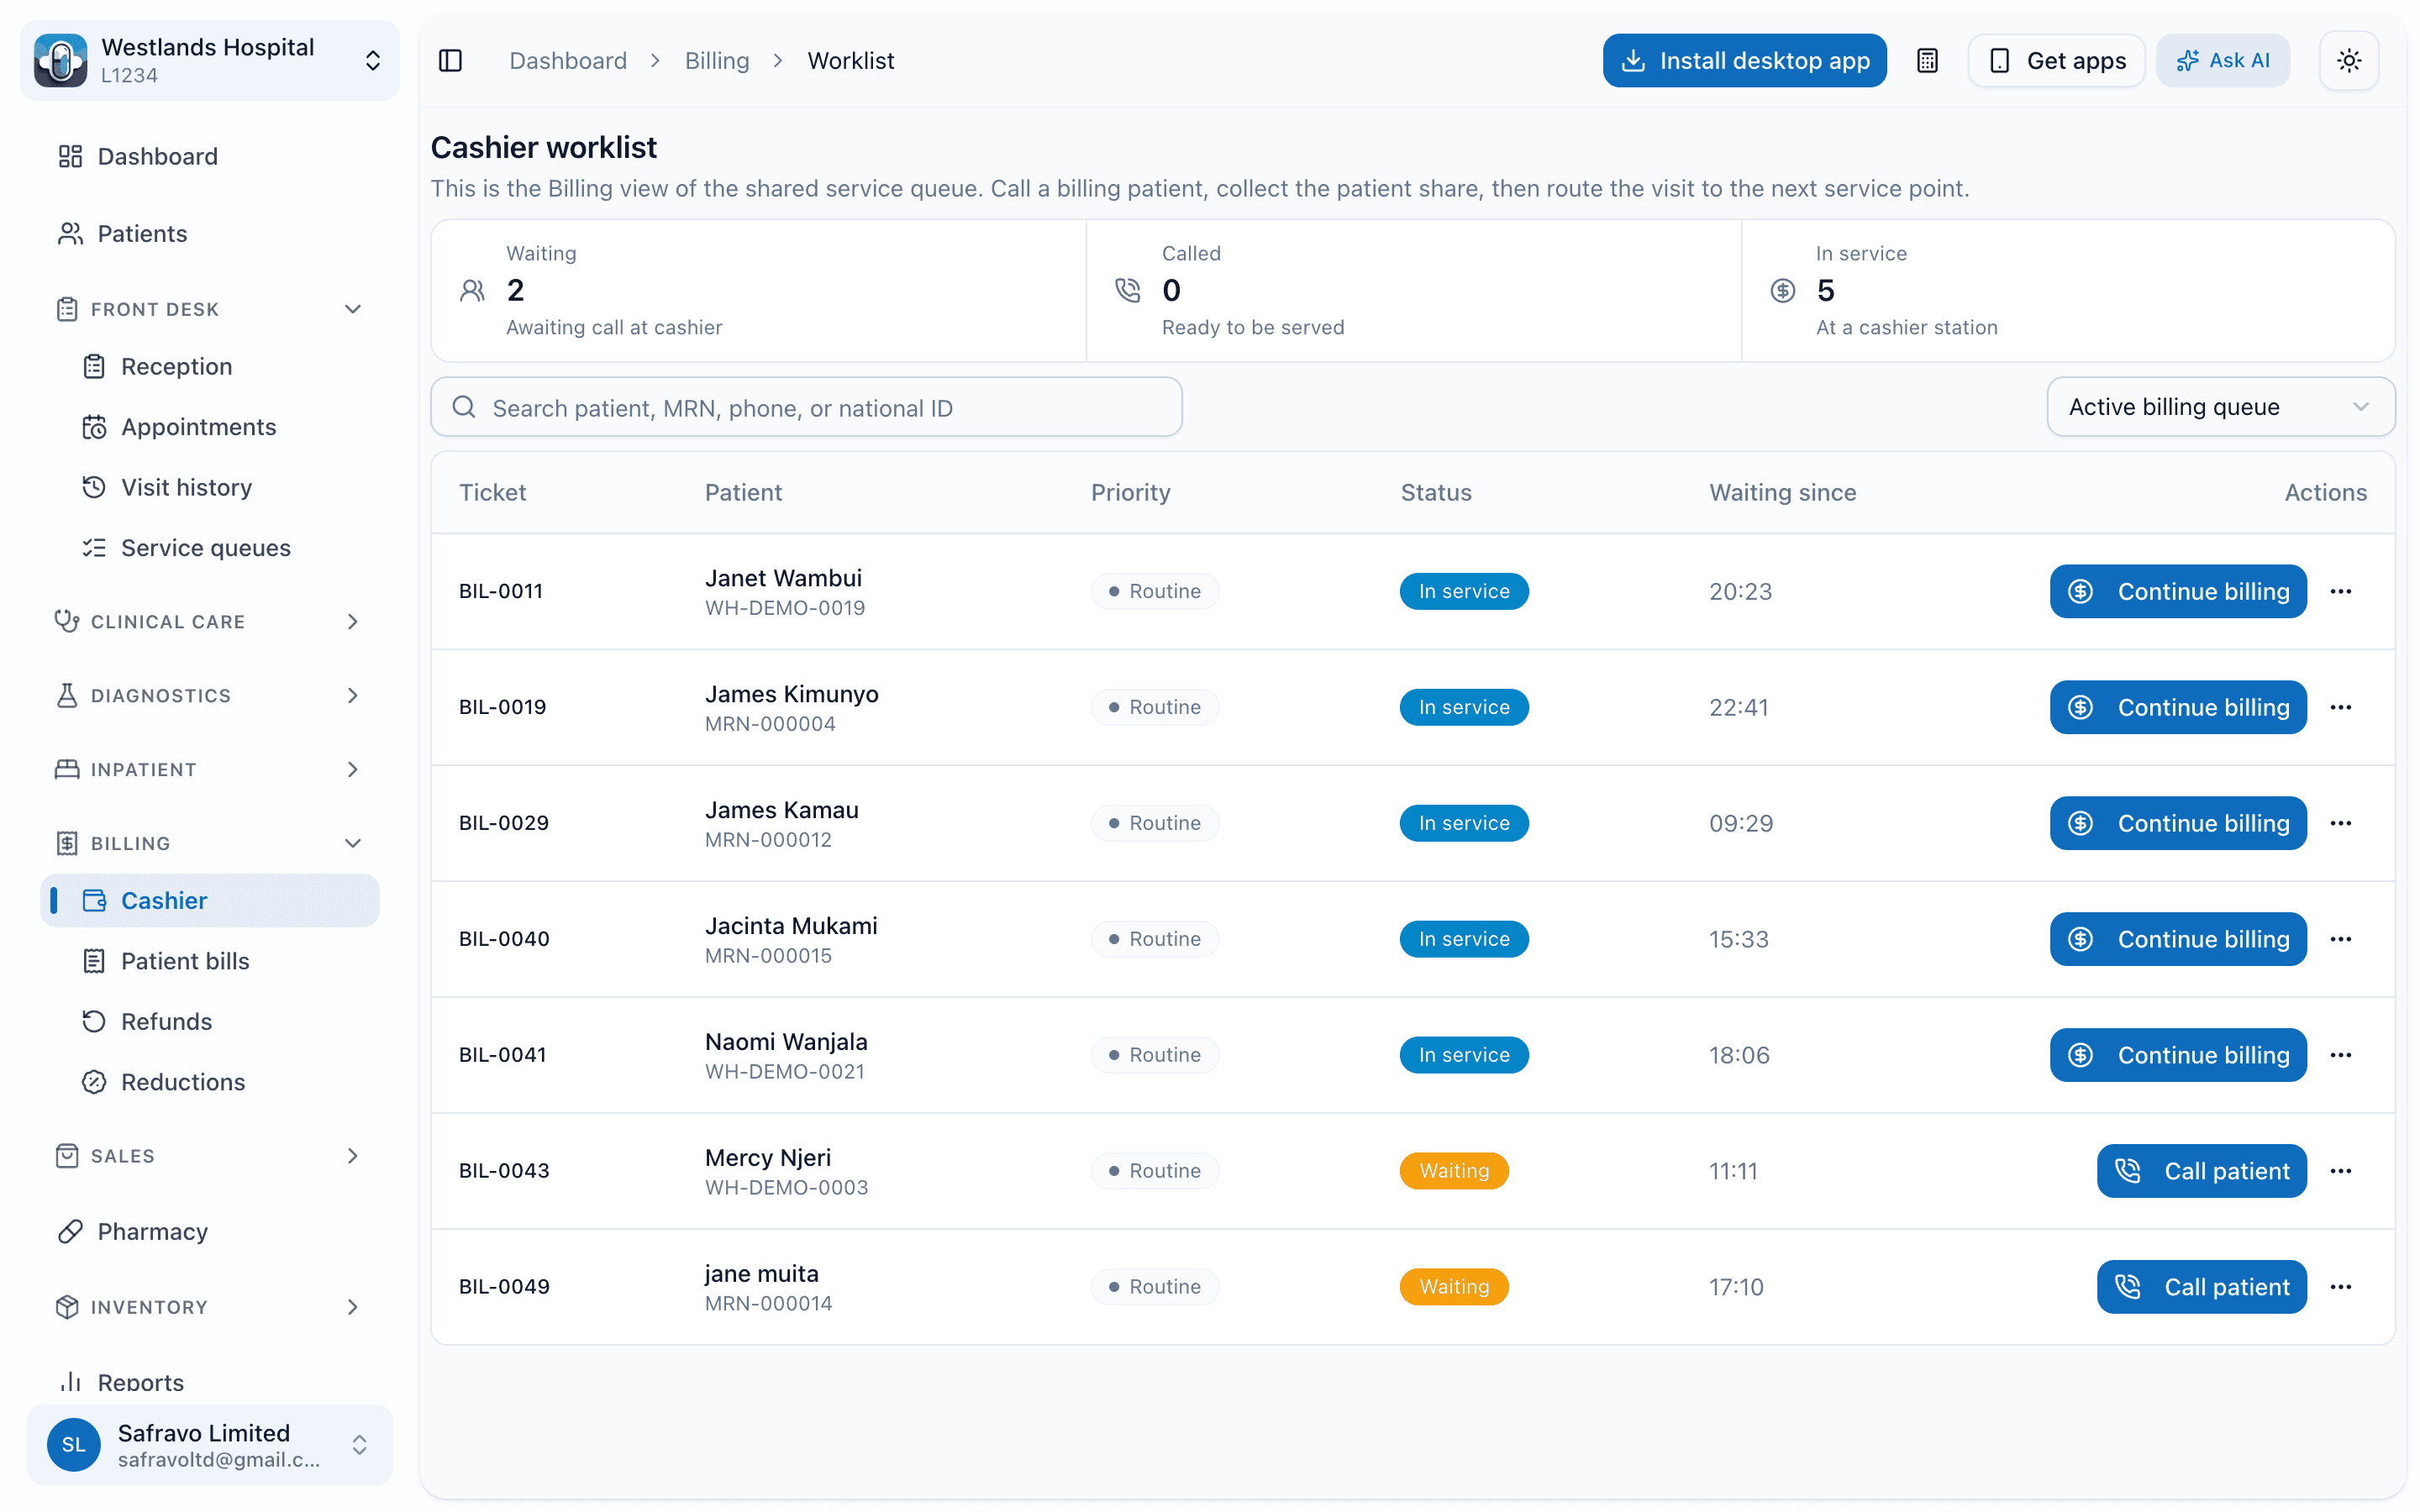The image size is (2420, 1512).
Task: Open more options for BIL-0040 row
Action: click(2340, 939)
